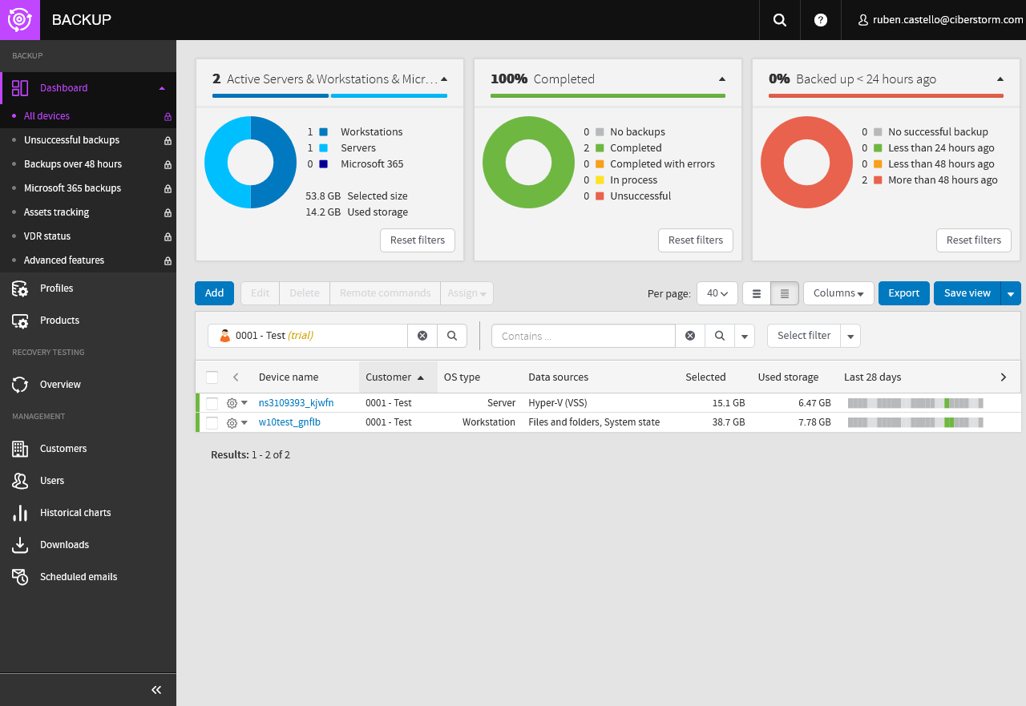Click the Products sidebar icon

pyautogui.click(x=20, y=321)
